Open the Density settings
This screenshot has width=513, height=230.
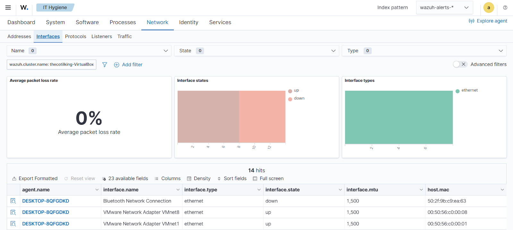click(199, 178)
